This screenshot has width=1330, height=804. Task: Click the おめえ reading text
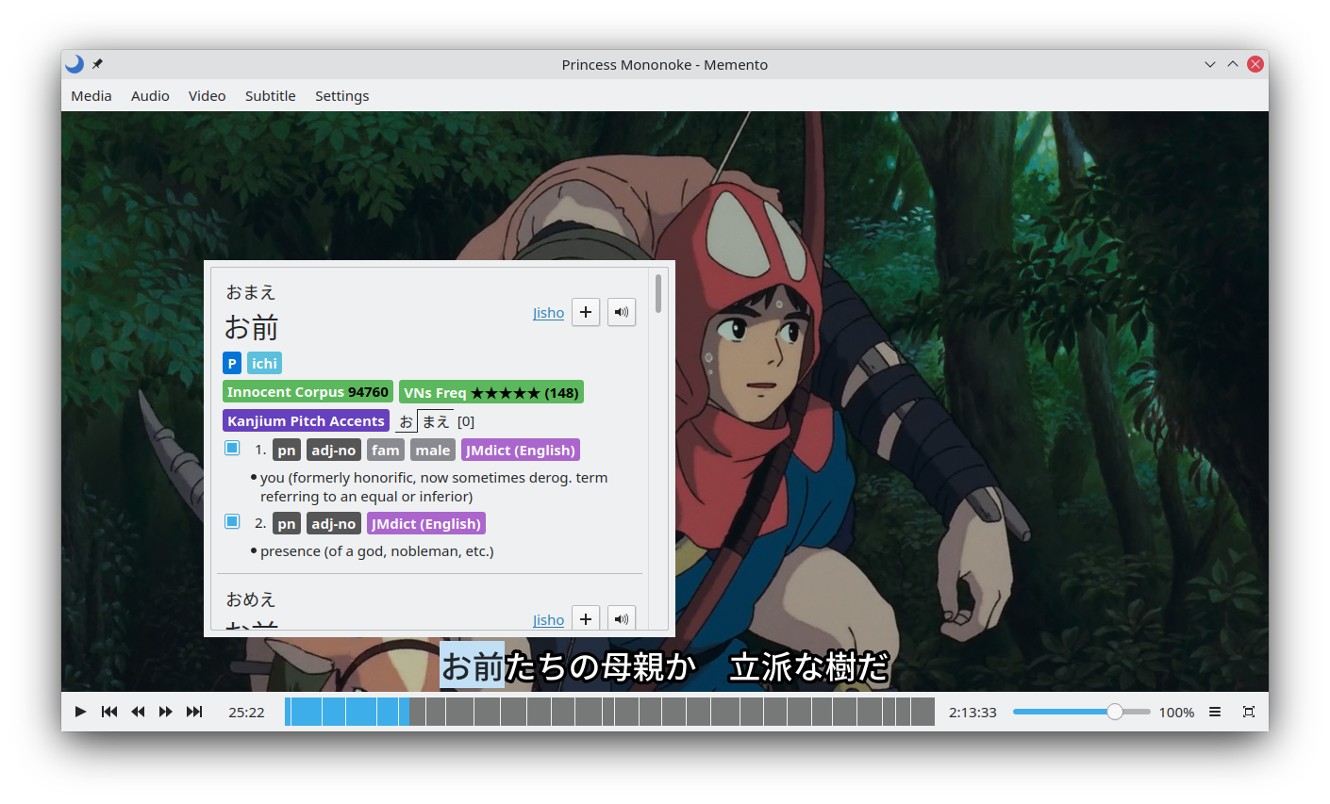tap(251, 599)
